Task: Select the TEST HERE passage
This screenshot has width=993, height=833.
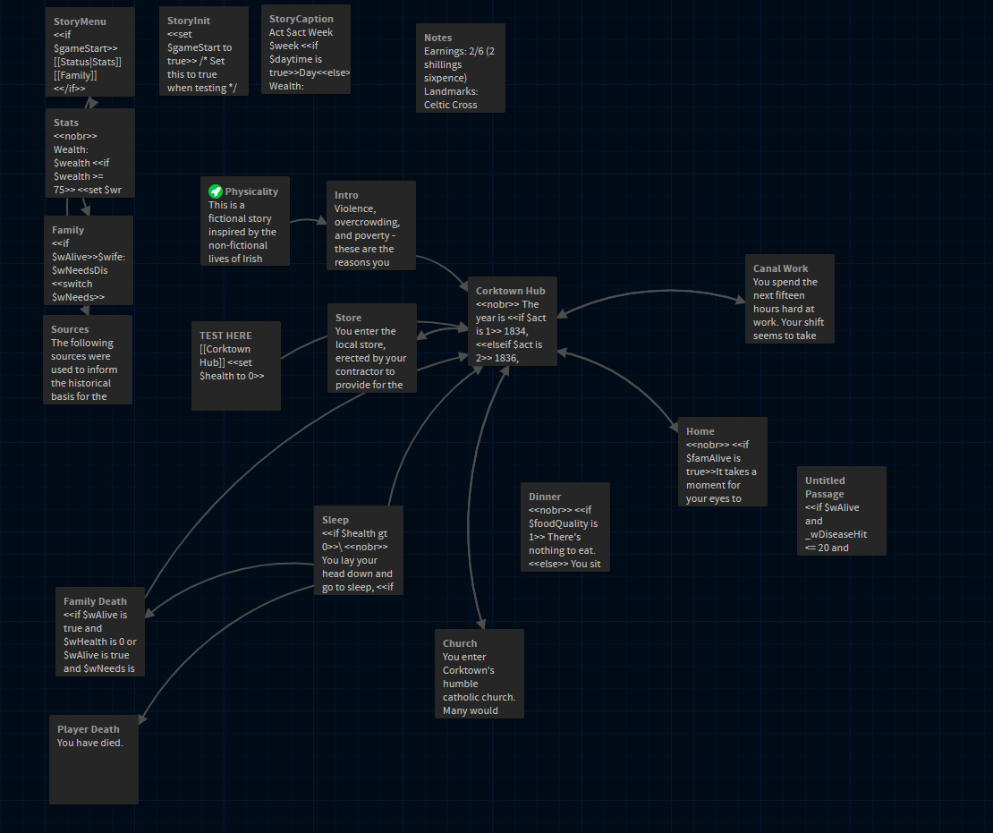Action: pos(236,366)
